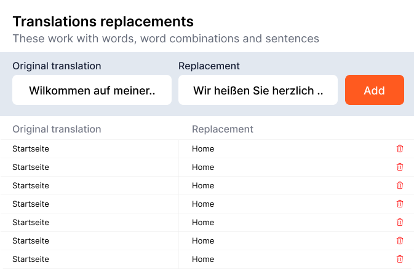Select the first Home replacement cell
The image size is (414, 273).
point(203,148)
